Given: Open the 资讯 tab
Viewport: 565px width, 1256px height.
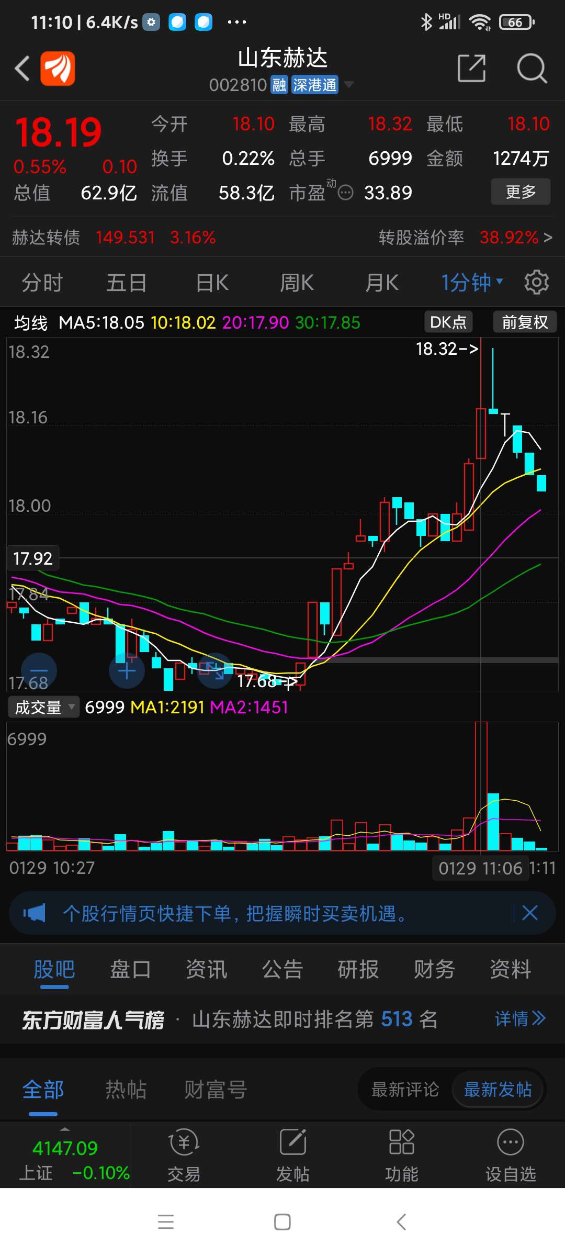Looking at the screenshot, I should [207, 969].
